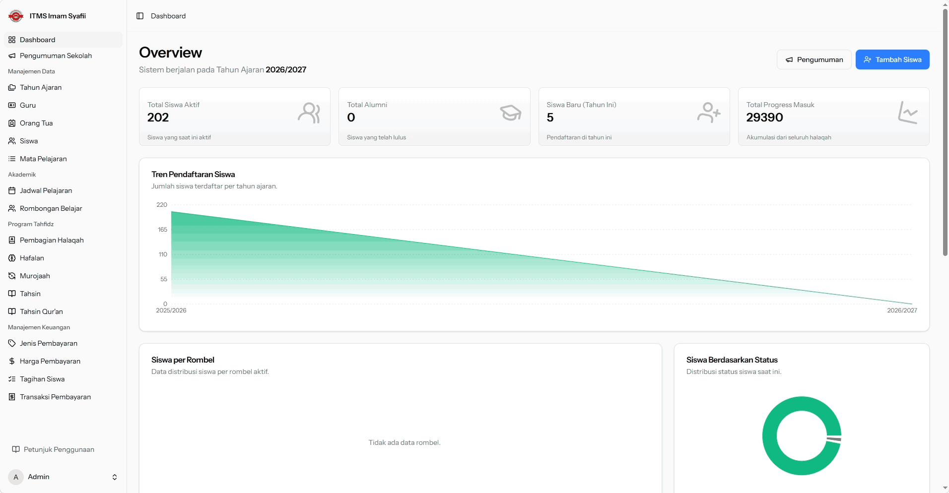Open Harga Pembayaran from sidebar

(x=63, y=361)
